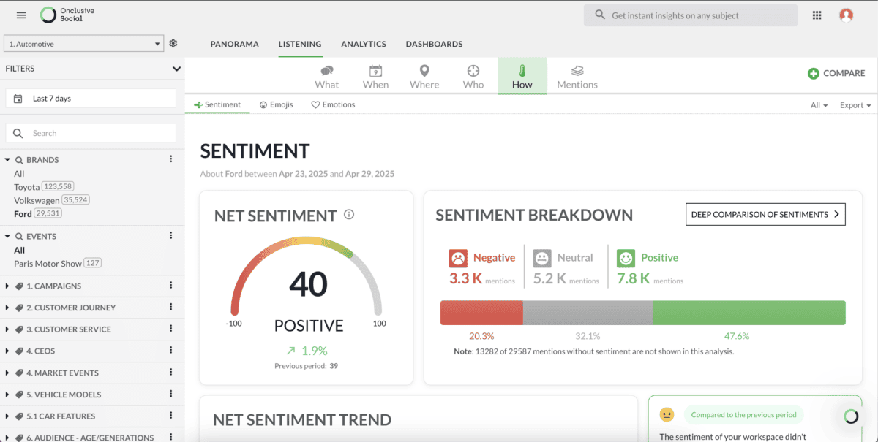The height and width of the screenshot is (442, 878).
Task: Select the Emotions sub-tab
Action: pos(333,104)
